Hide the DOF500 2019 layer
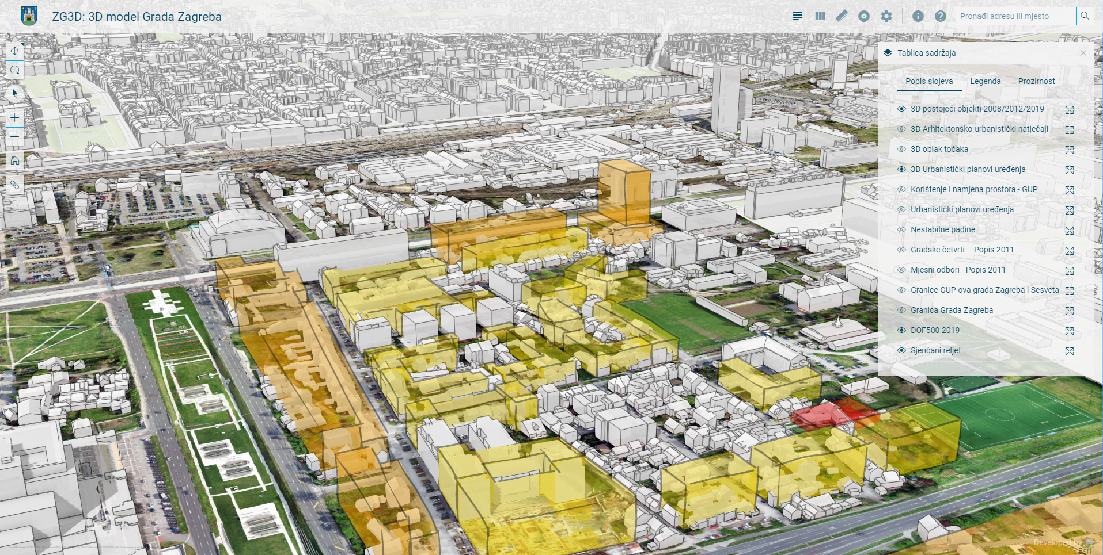1103x555 pixels. pyautogui.click(x=901, y=330)
